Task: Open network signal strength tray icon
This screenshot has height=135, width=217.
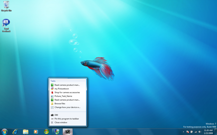Action: [x=196, y=132]
